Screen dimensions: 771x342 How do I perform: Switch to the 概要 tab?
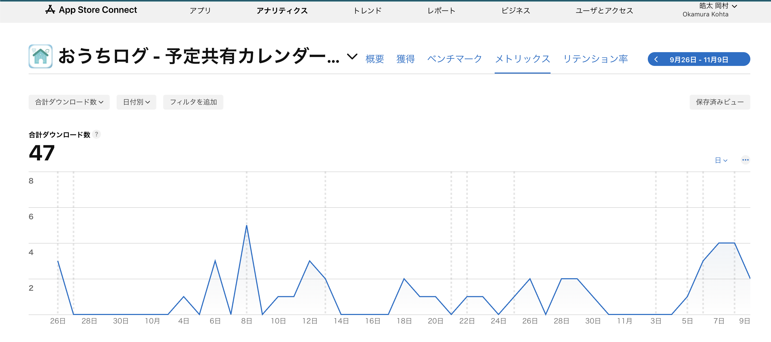(374, 59)
